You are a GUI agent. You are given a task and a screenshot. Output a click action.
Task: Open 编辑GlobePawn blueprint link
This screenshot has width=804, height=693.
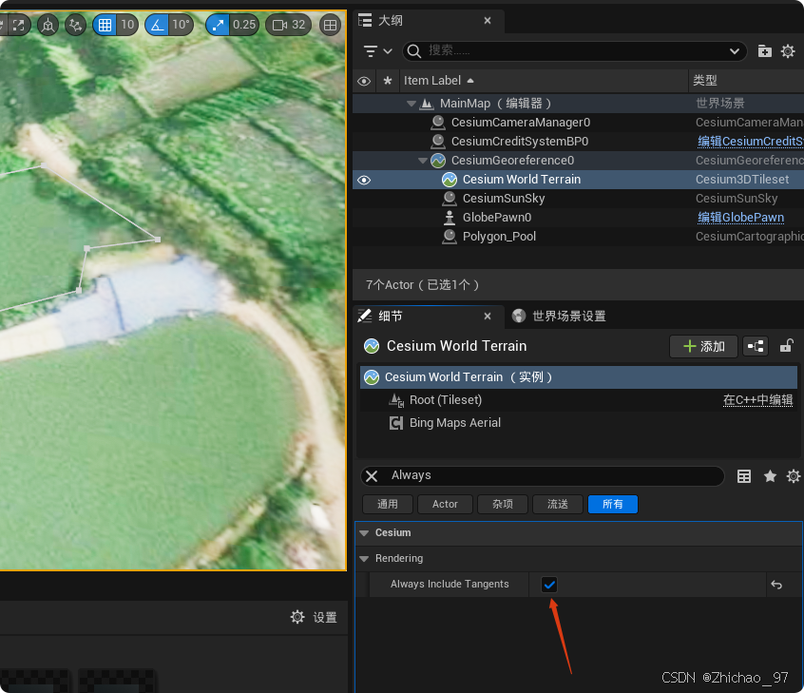pyautogui.click(x=740, y=218)
